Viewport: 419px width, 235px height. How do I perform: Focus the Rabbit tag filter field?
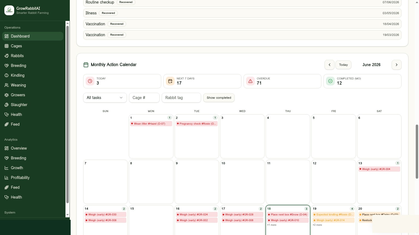(x=181, y=98)
